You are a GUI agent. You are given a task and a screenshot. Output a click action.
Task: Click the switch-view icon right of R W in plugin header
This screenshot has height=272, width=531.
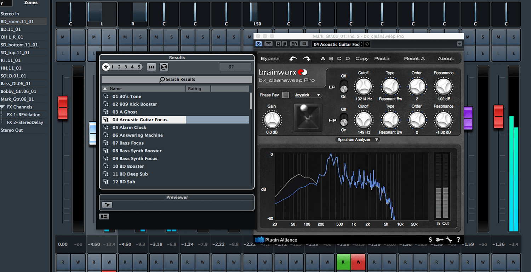tap(304, 44)
